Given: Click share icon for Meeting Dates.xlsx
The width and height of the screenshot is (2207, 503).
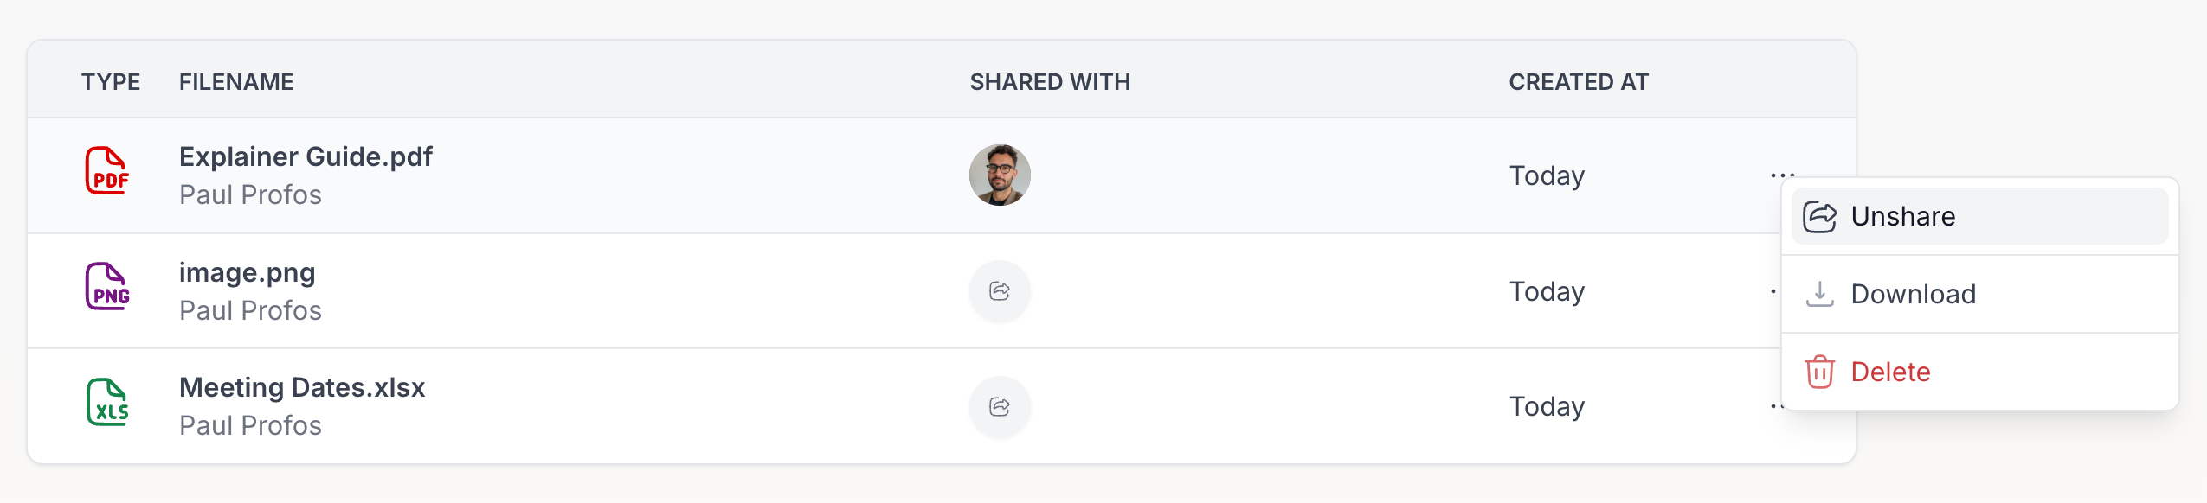Looking at the screenshot, I should (1000, 406).
